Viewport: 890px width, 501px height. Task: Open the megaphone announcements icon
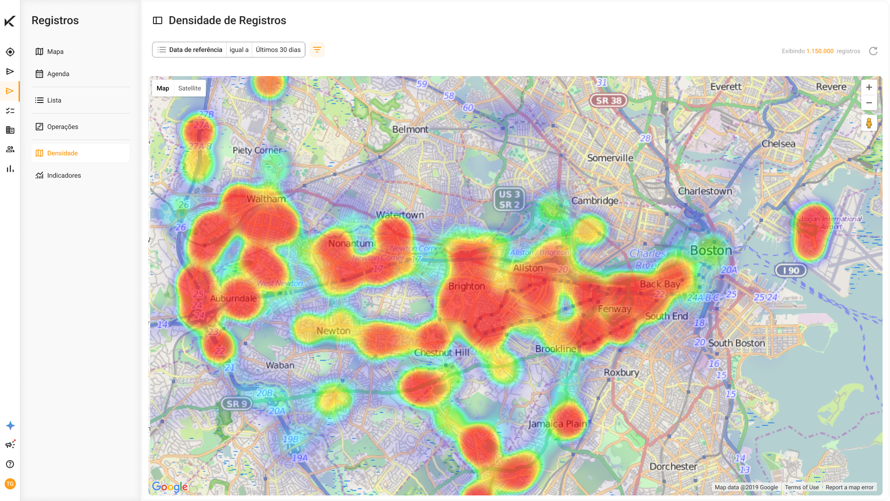(10, 445)
